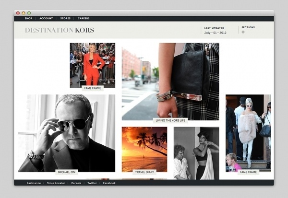Open the black clutch street photo
Image resolution: width=288 pixels, height=198 pixels.
click(170, 82)
